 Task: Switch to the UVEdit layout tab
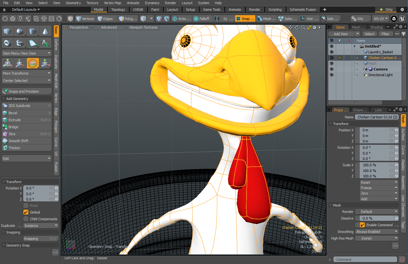138,10
